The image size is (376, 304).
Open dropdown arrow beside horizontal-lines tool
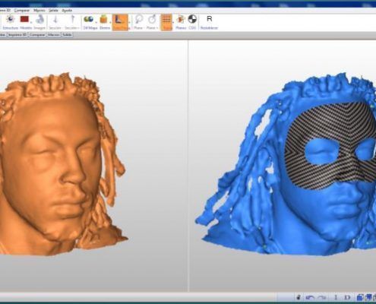click(173, 22)
